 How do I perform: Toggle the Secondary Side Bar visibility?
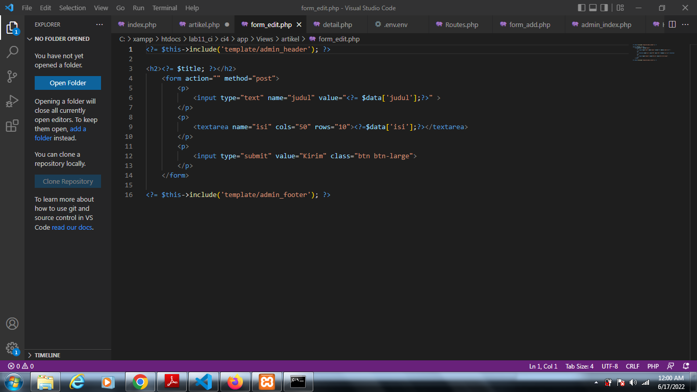(604, 8)
